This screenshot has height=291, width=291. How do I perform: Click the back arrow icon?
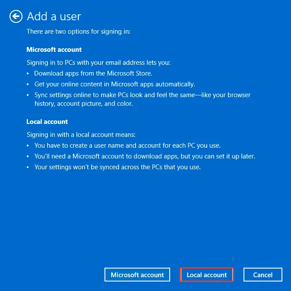pyautogui.click(x=16, y=16)
